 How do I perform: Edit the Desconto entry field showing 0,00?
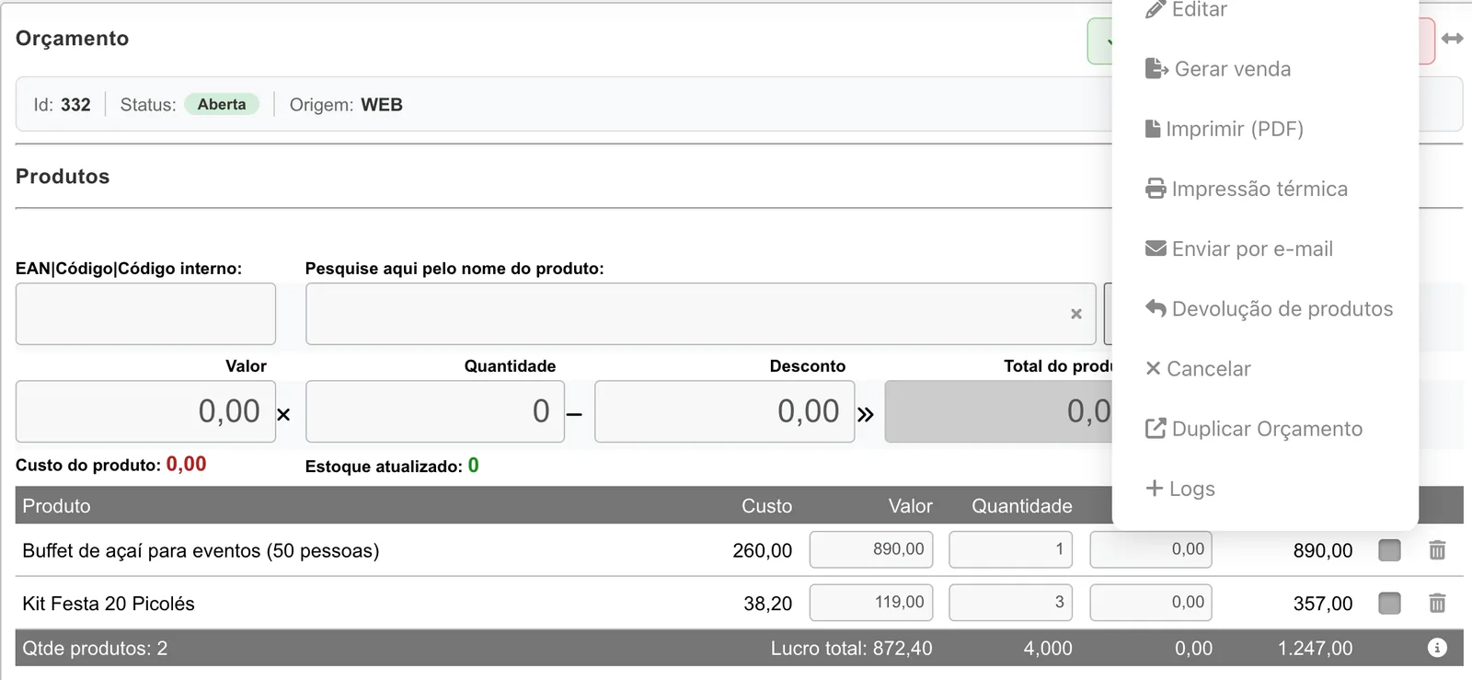(725, 411)
